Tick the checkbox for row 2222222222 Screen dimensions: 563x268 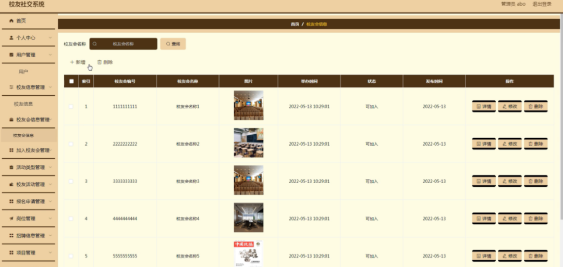coord(71,144)
